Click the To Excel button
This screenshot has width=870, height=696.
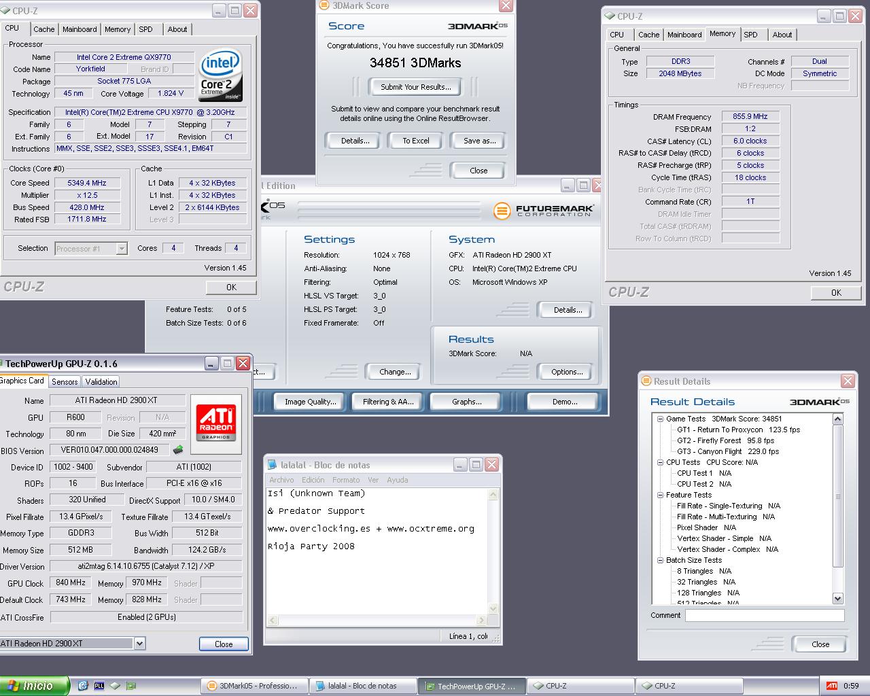pos(415,141)
